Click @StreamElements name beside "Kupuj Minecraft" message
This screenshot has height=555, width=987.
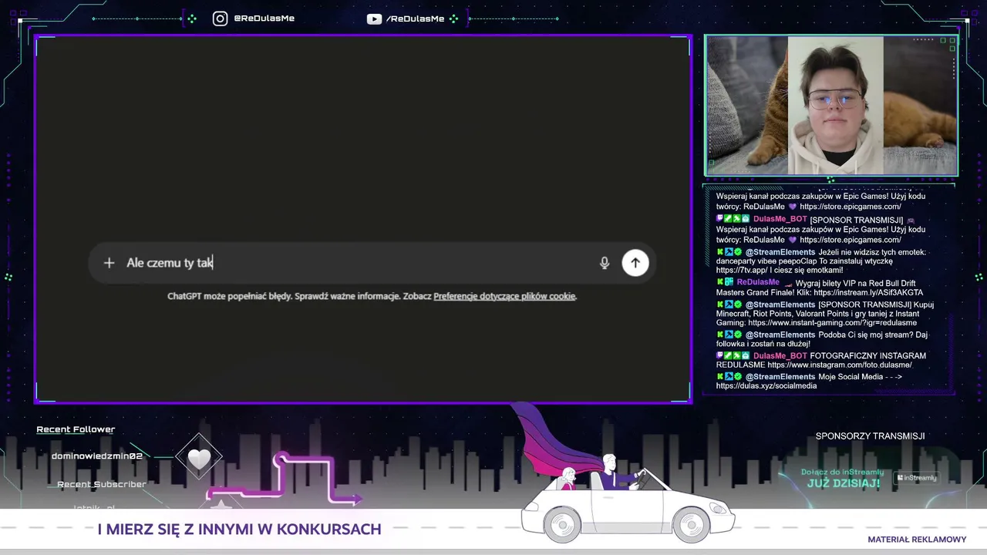tap(780, 304)
